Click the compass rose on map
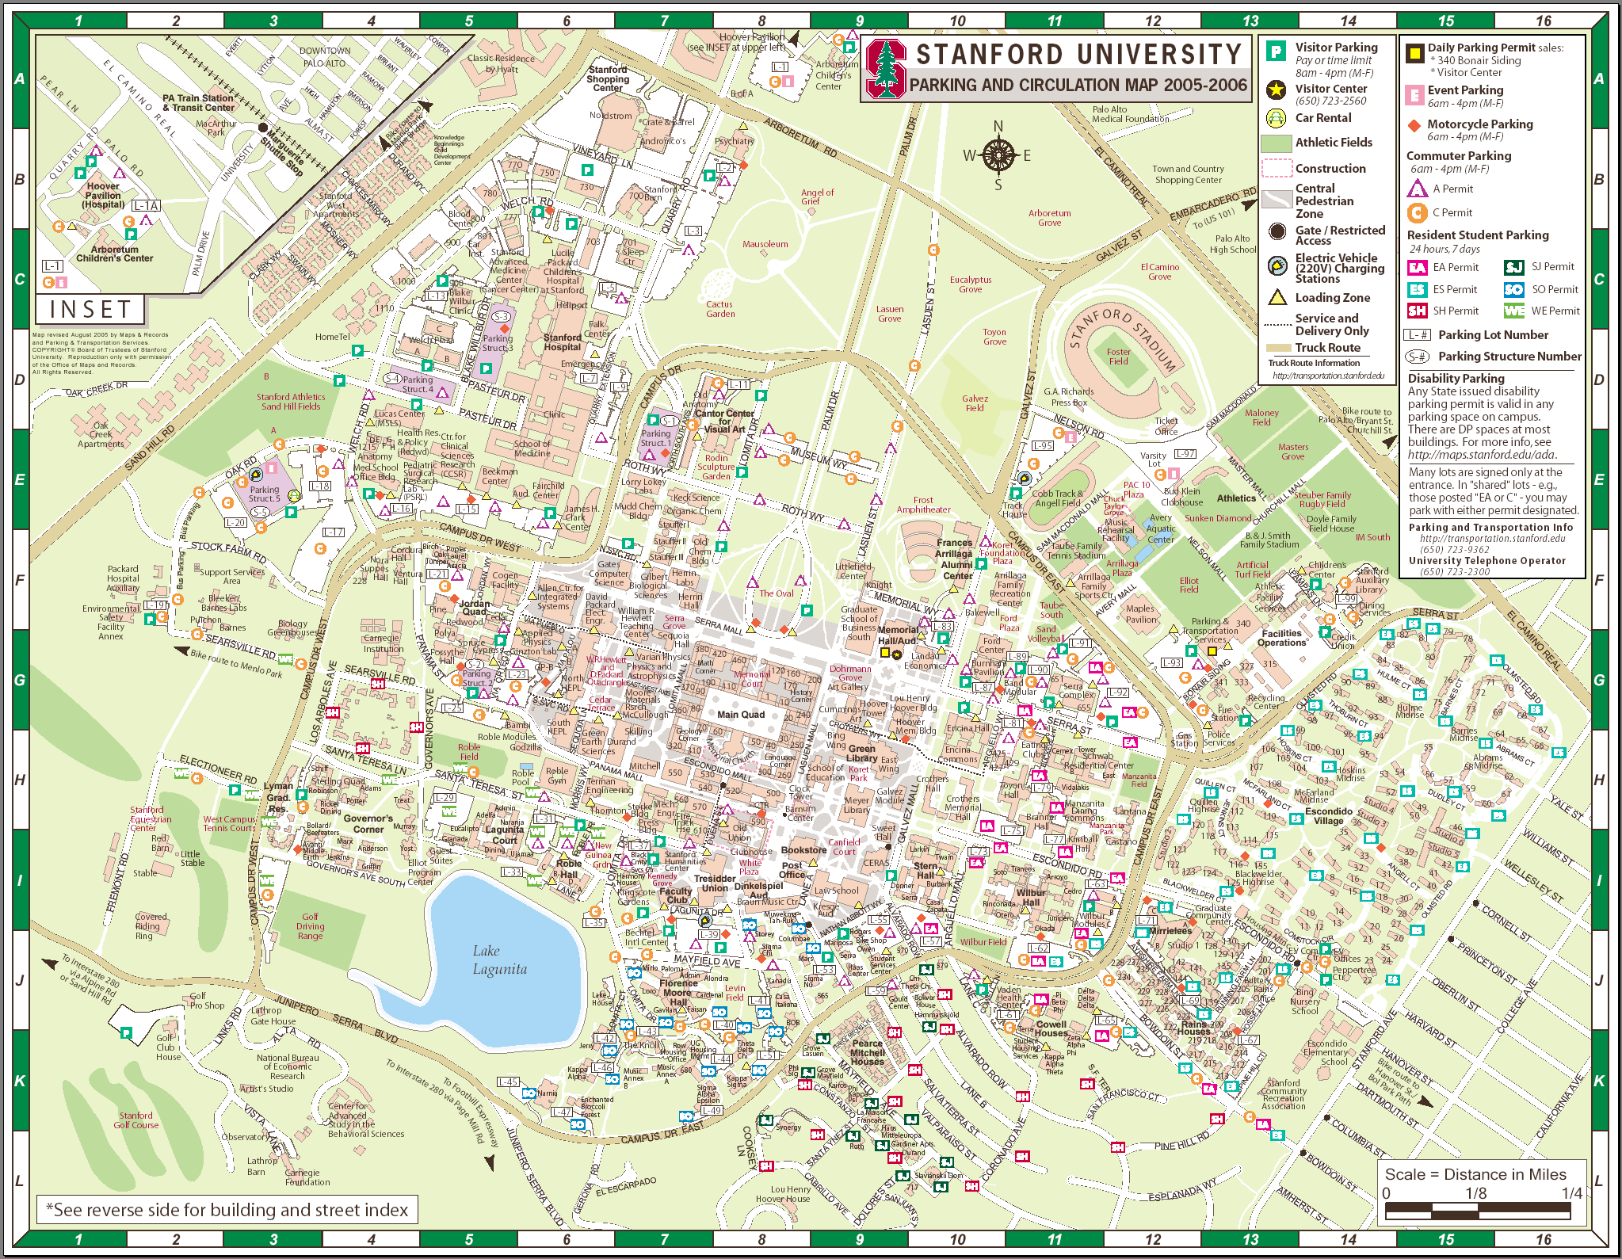The image size is (1622, 1259). tap(999, 155)
